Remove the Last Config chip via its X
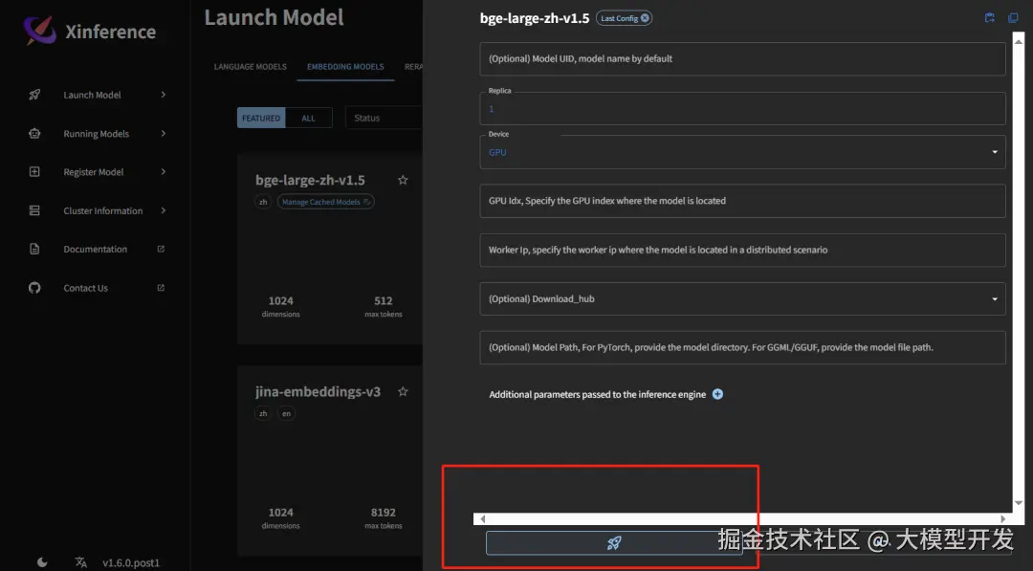Screen dimensions: 1033x571 pos(645,18)
